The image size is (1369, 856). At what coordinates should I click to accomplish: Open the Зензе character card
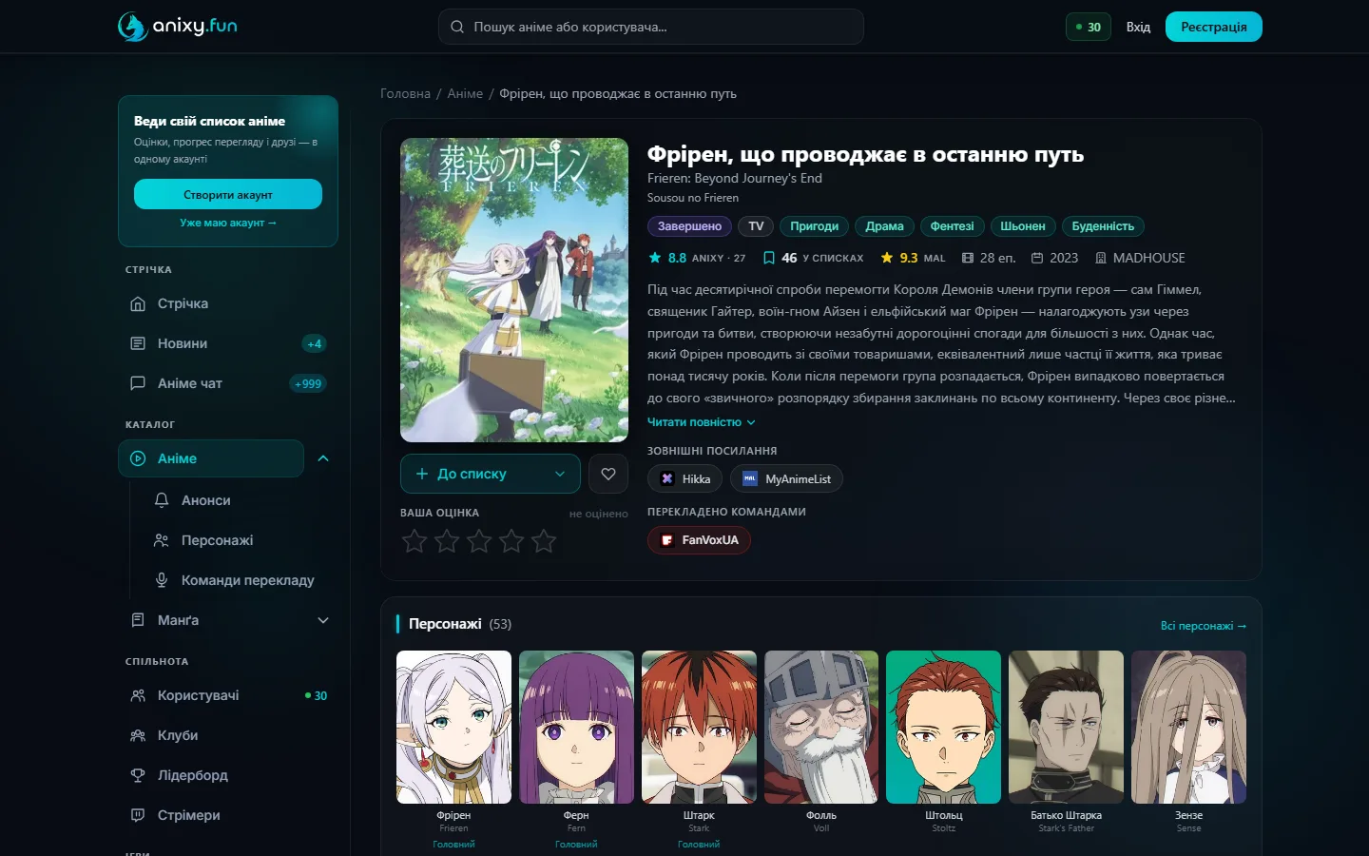pyautogui.click(x=1188, y=742)
